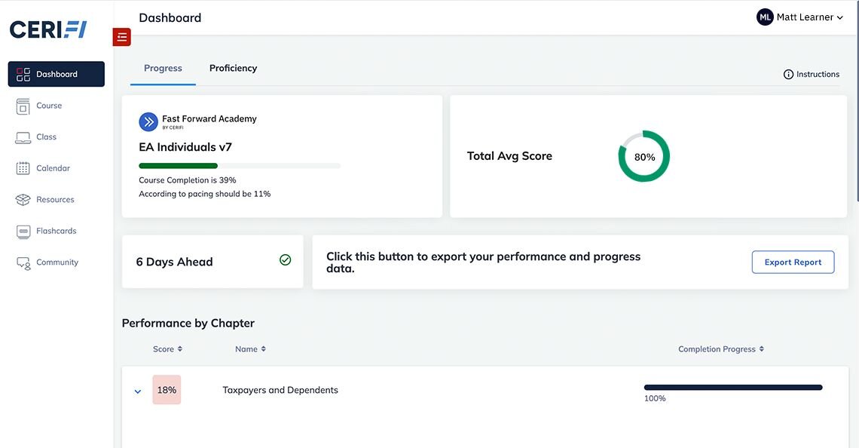Click the Resources box icon

pyautogui.click(x=23, y=200)
